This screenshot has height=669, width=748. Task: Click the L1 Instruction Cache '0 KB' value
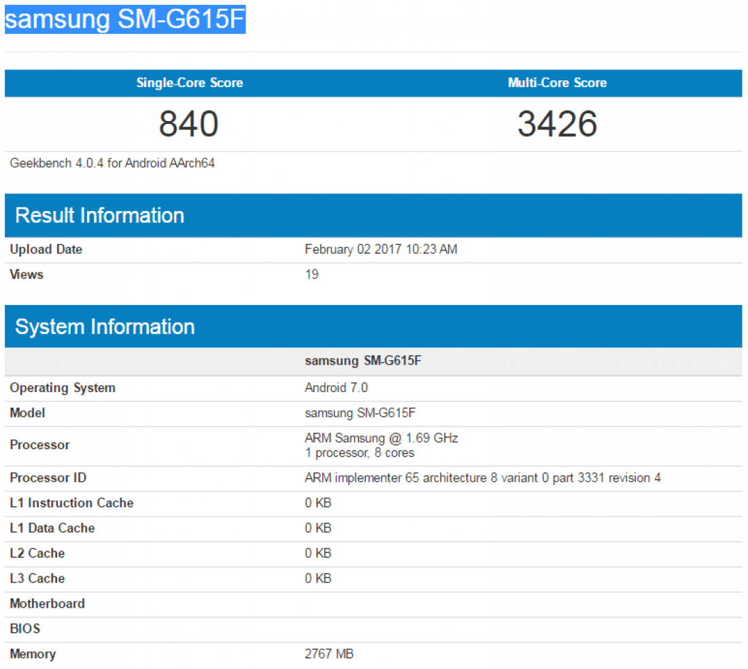(318, 504)
